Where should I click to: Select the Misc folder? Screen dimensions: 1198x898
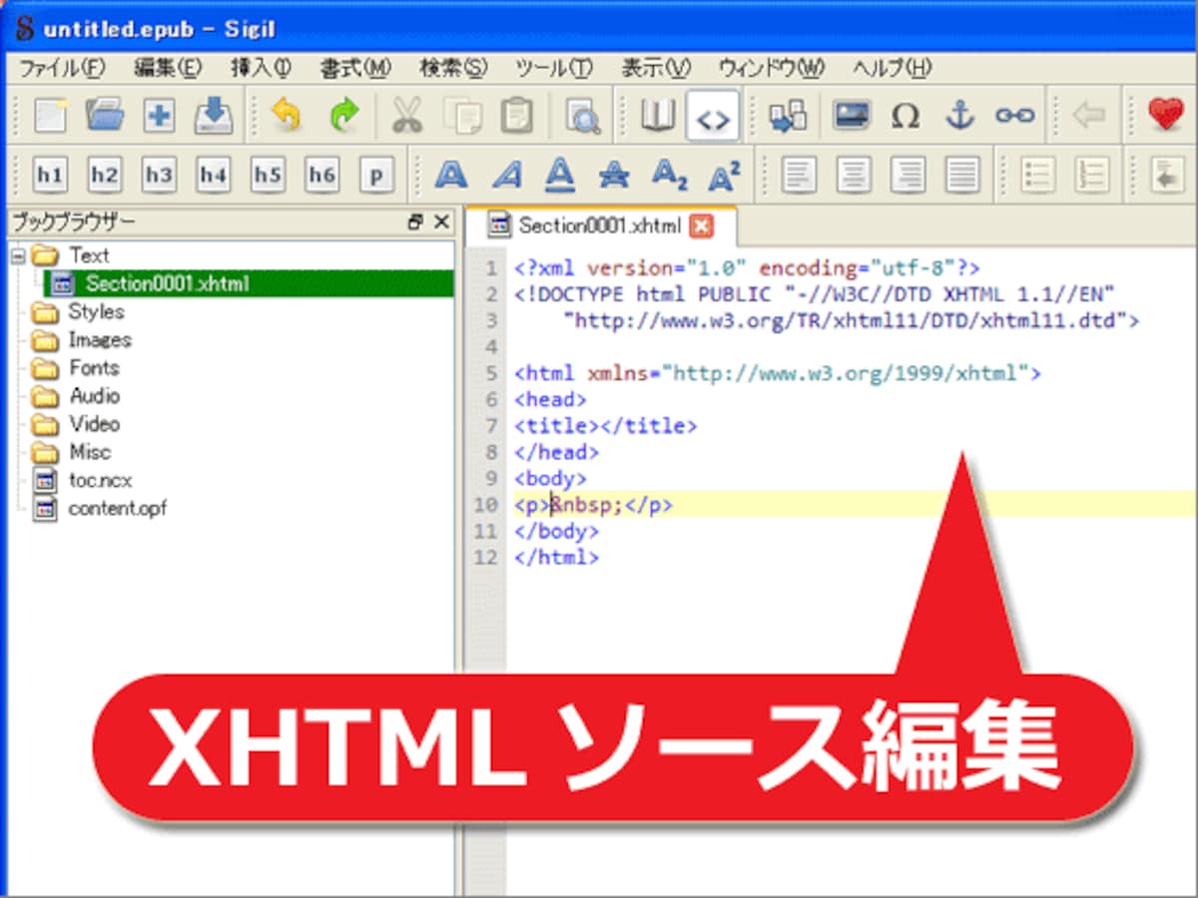[x=90, y=451]
